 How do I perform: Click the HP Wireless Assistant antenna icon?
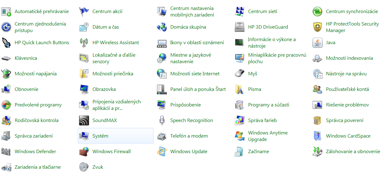pyautogui.click(x=84, y=43)
